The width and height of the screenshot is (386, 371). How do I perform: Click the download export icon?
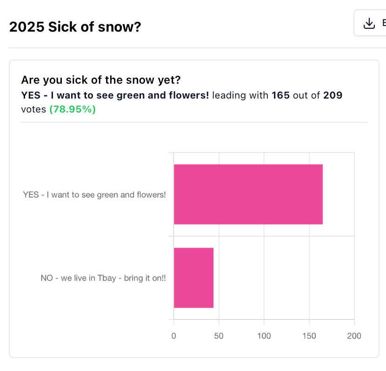(x=369, y=23)
